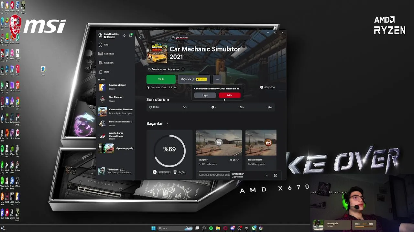Open Task View from the taskbar
Viewport: 414px width, 232px height.
pyautogui.click(x=197, y=228)
